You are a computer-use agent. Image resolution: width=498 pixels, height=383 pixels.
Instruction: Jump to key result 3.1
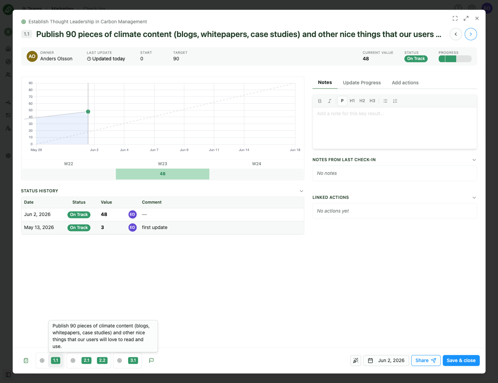133,360
